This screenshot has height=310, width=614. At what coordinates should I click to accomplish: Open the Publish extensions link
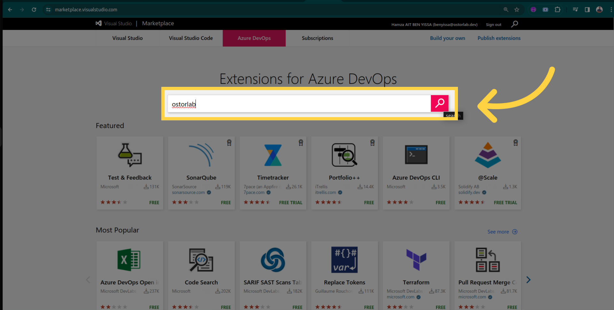tap(499, 38)
